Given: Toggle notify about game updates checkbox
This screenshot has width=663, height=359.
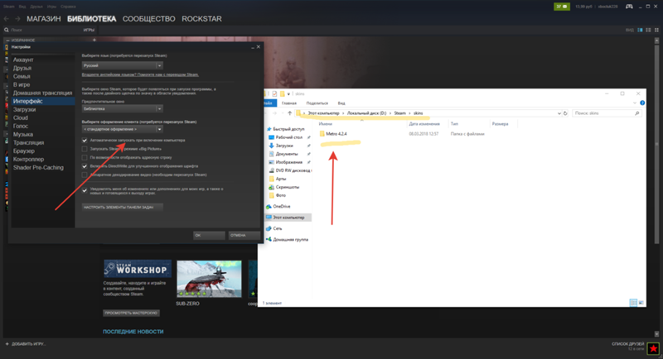Looking at the screenshot, I should (x=85, y=191).
